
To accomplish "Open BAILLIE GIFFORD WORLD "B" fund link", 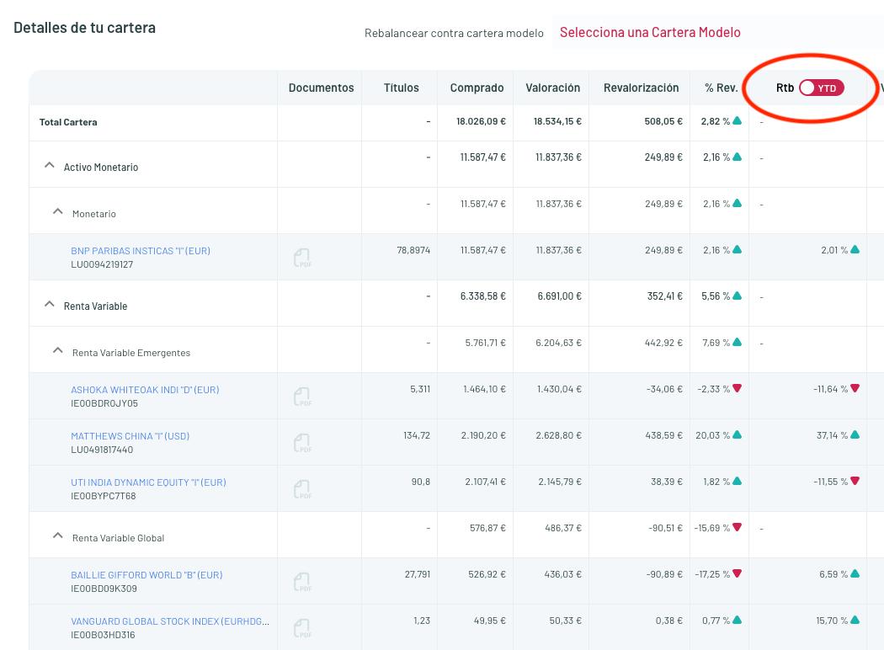I will click(x=146, y=575).
